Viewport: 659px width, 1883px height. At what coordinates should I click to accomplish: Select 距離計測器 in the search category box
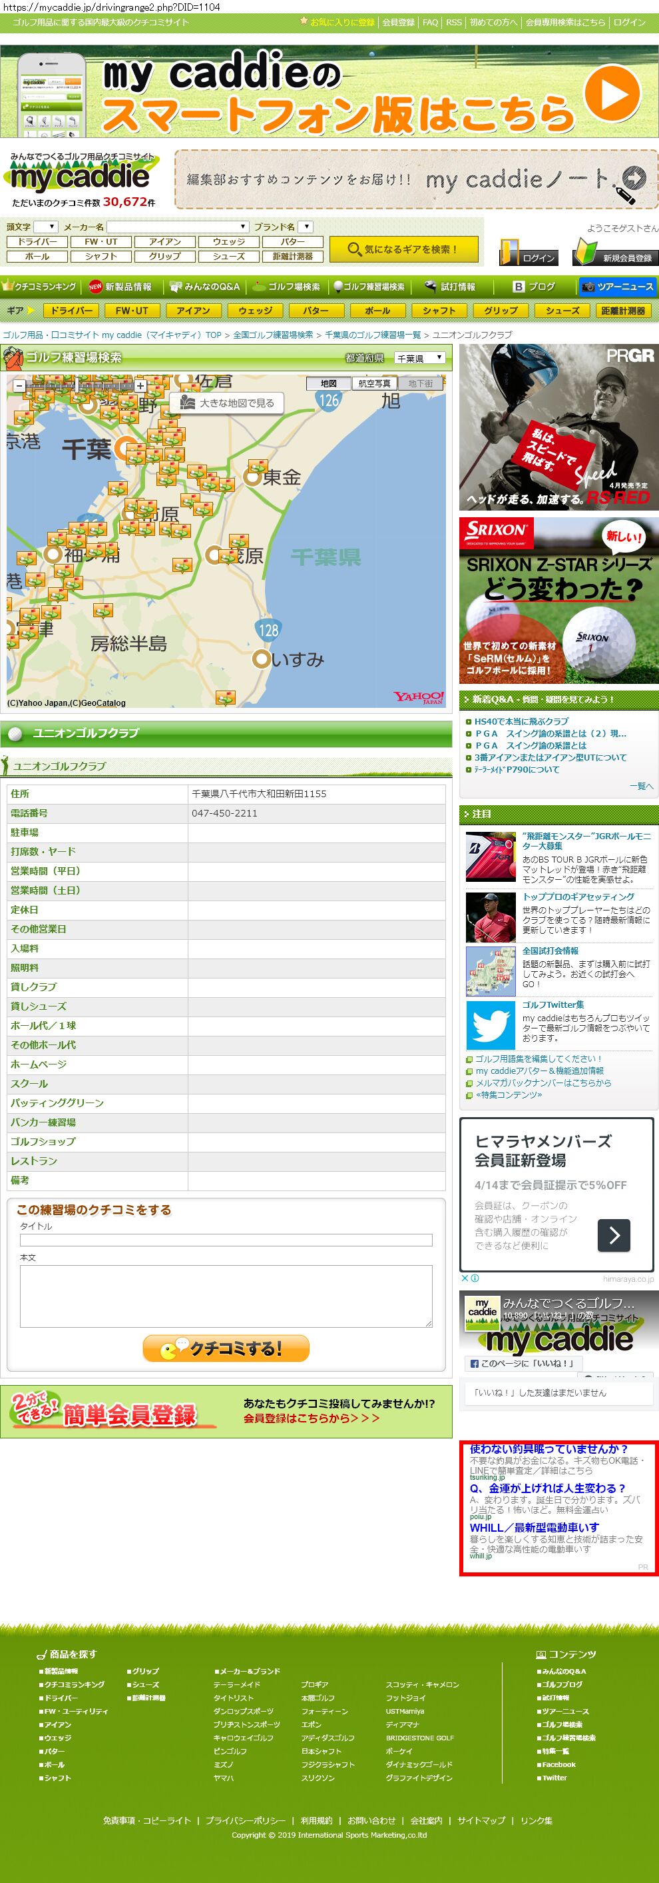293,257
